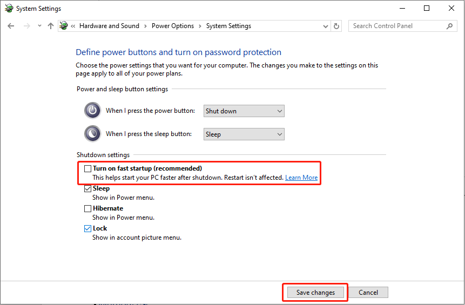
Task: Expand the address bar history dropdown
Action: (x=325, y=26)
